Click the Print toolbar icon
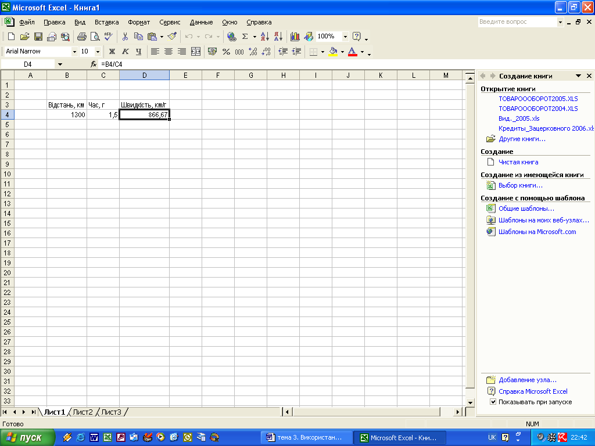This screenshot has width=595, height=446. [x=81, y=37]
